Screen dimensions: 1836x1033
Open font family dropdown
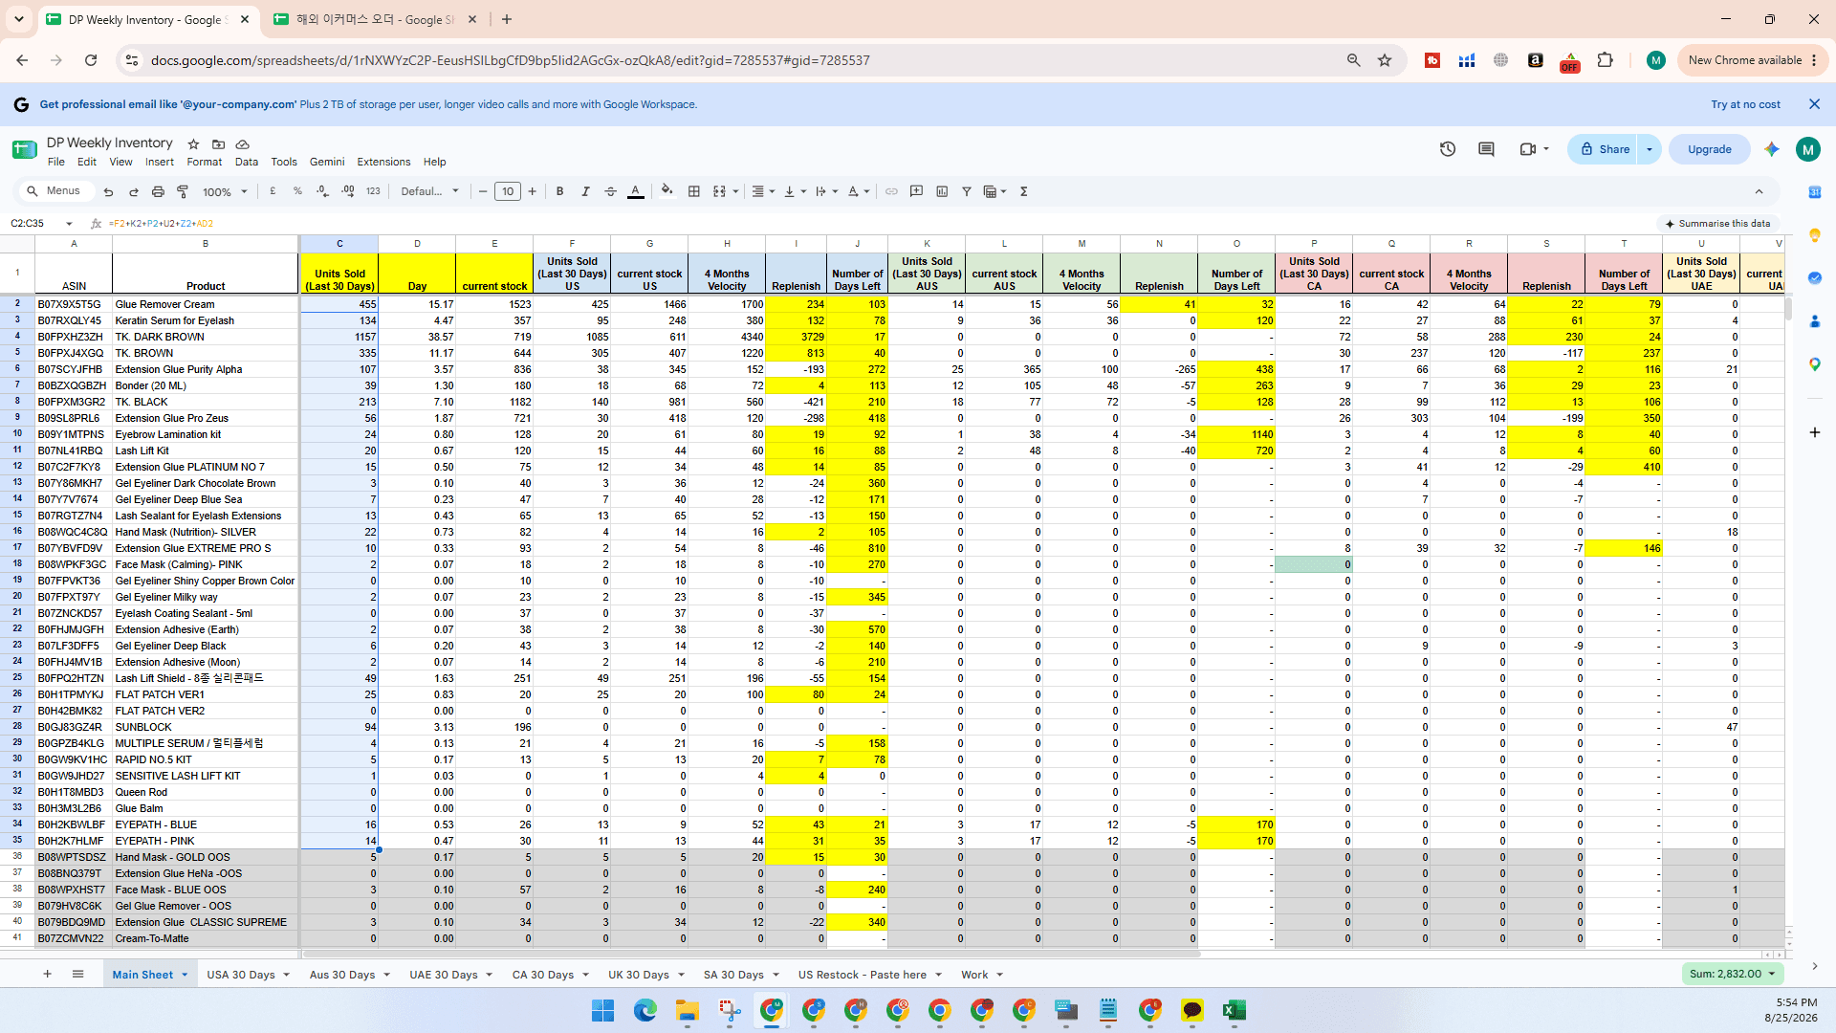point(429,191)
